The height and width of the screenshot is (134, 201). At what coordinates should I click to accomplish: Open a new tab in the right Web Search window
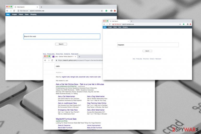131,21
